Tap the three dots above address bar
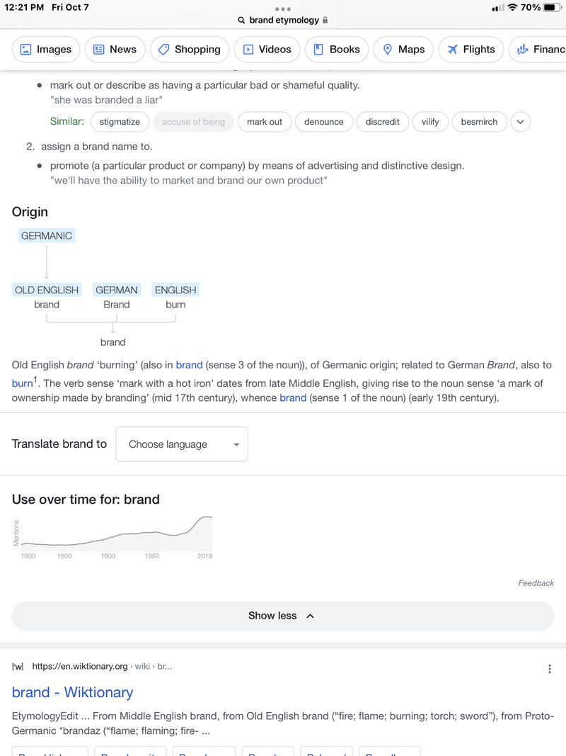566x756 pixels. point(282,9)
